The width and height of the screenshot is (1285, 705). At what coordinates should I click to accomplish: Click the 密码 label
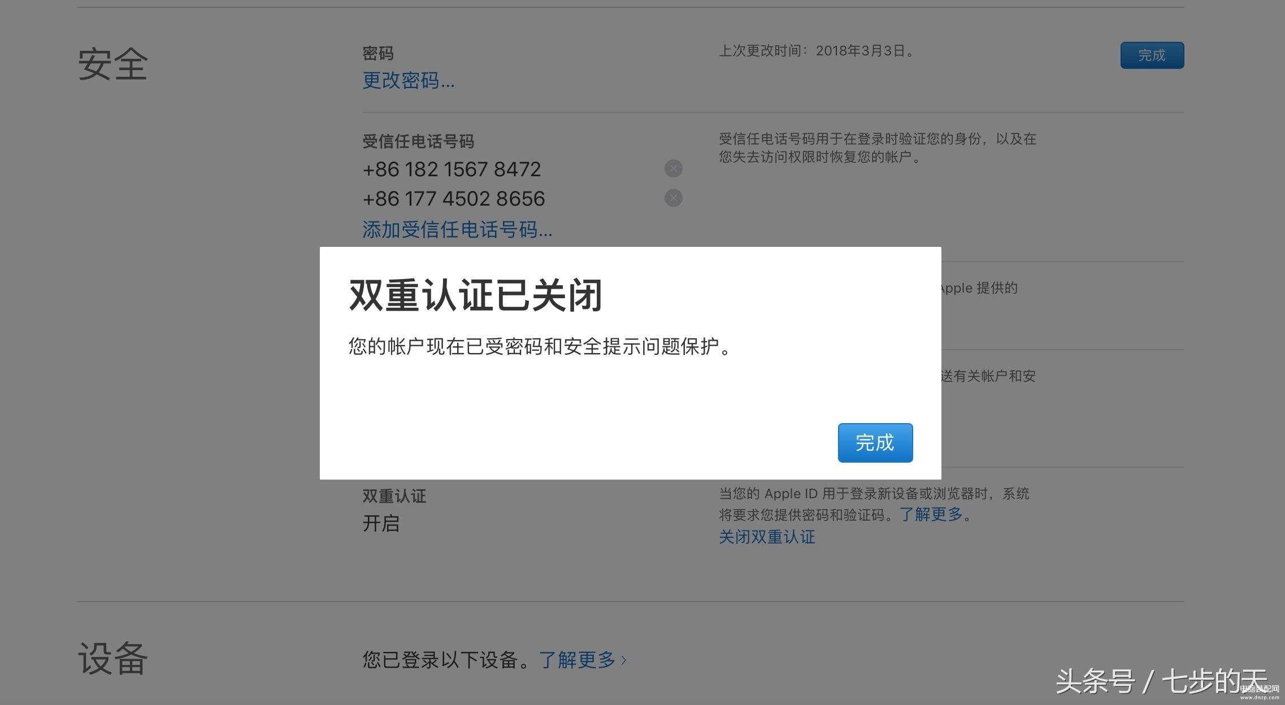(x=378, y=54)
